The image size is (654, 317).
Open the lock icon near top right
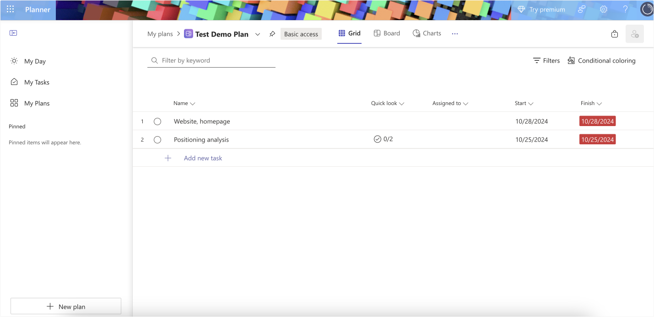615,34
